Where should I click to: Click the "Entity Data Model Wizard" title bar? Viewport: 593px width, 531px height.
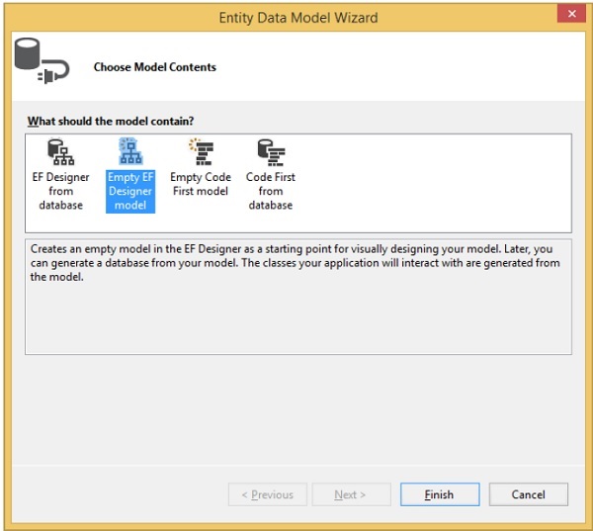tap(296, 17)
